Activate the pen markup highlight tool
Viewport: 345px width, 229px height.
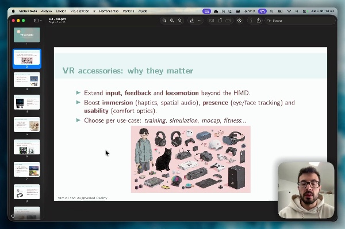click(x=192, y=21)
